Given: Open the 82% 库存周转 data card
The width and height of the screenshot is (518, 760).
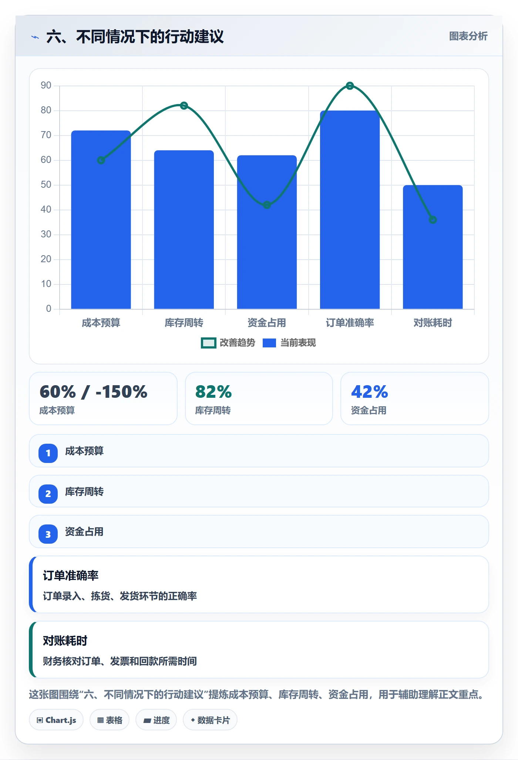Looking at the screenshot, I should pos(259,399).
